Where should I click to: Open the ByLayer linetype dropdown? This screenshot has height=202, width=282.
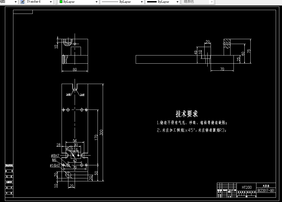click(x=142, y=2)
